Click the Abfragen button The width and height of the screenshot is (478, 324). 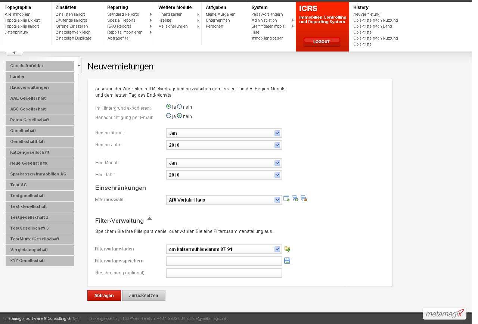coord(104,295)
